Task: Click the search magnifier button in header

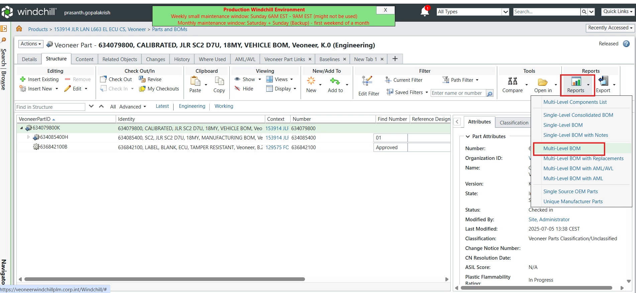Action: point(584,12)
